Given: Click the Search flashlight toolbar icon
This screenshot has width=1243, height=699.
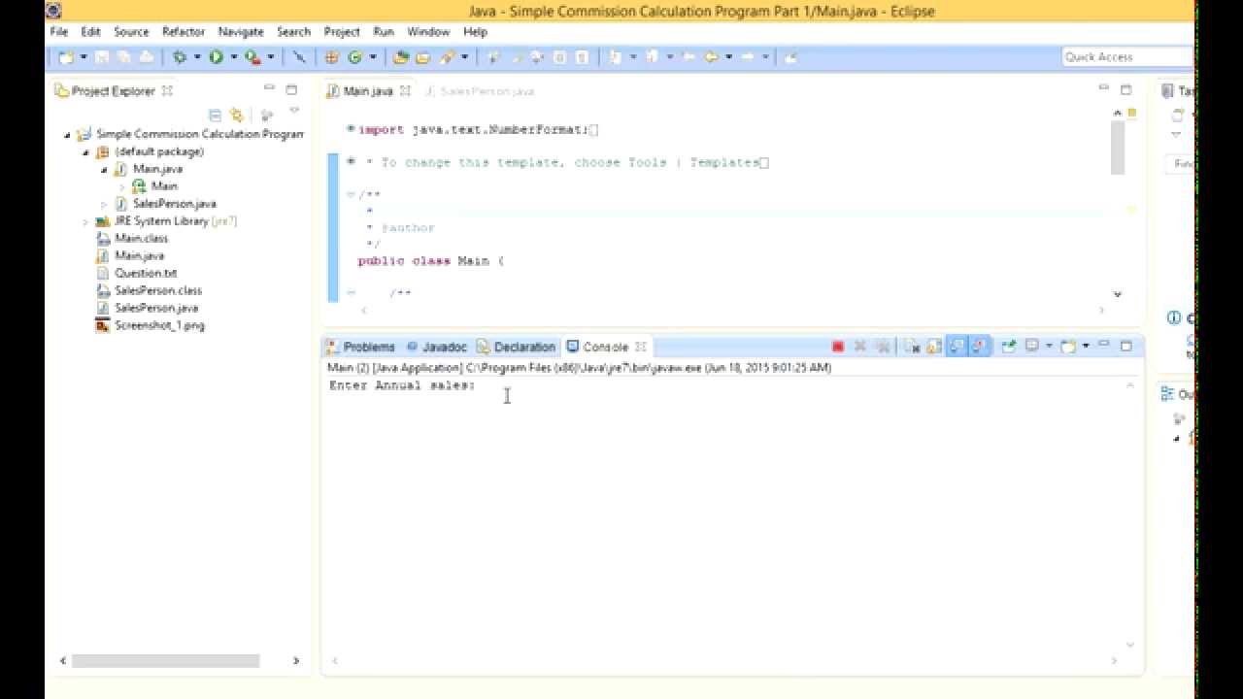Looking at the screenshot, I should pos(447,57).
